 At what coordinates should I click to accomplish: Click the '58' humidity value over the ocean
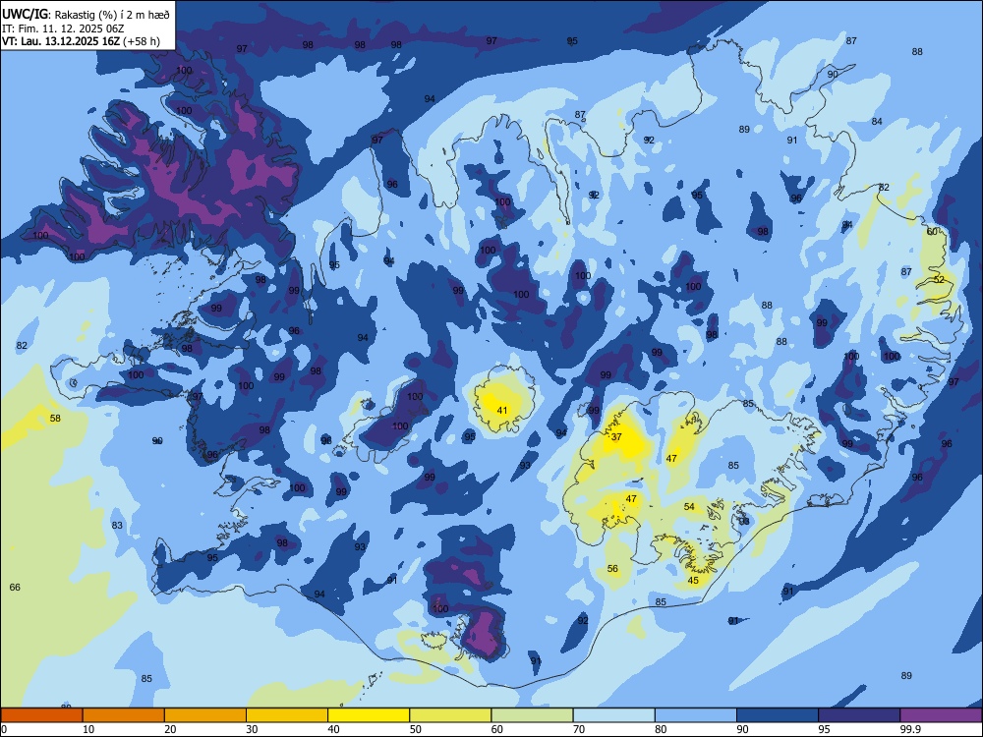click(55, 418)
